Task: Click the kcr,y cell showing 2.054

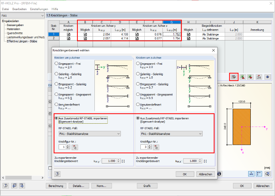Action: pos(102,34)
